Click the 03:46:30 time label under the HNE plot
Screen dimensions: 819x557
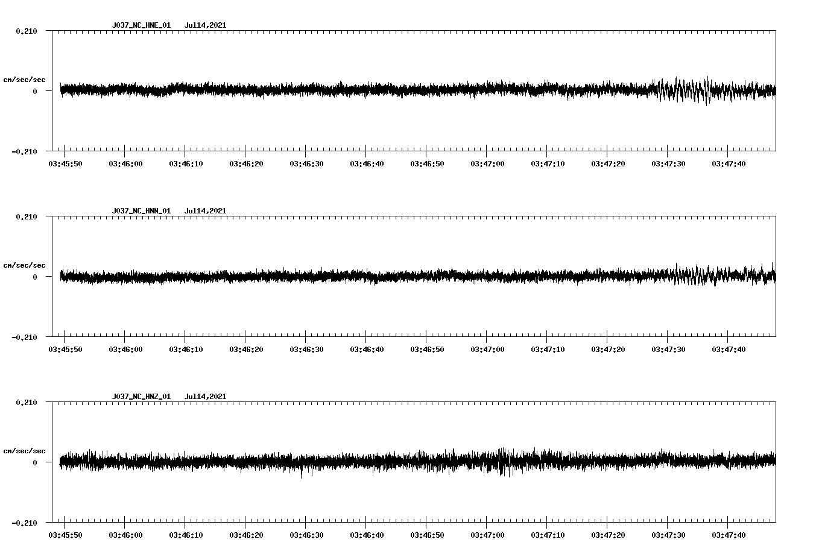[306, 164]
